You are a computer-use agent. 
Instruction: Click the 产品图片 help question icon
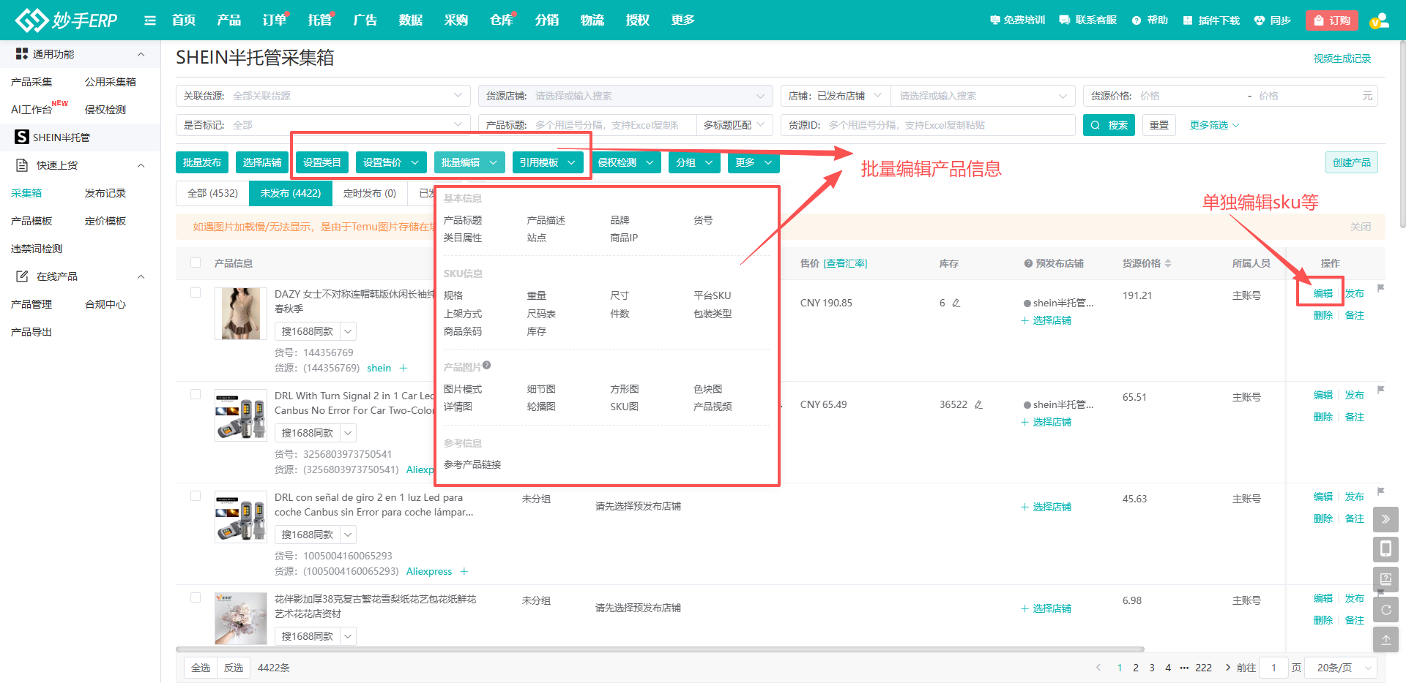[487, 366]
